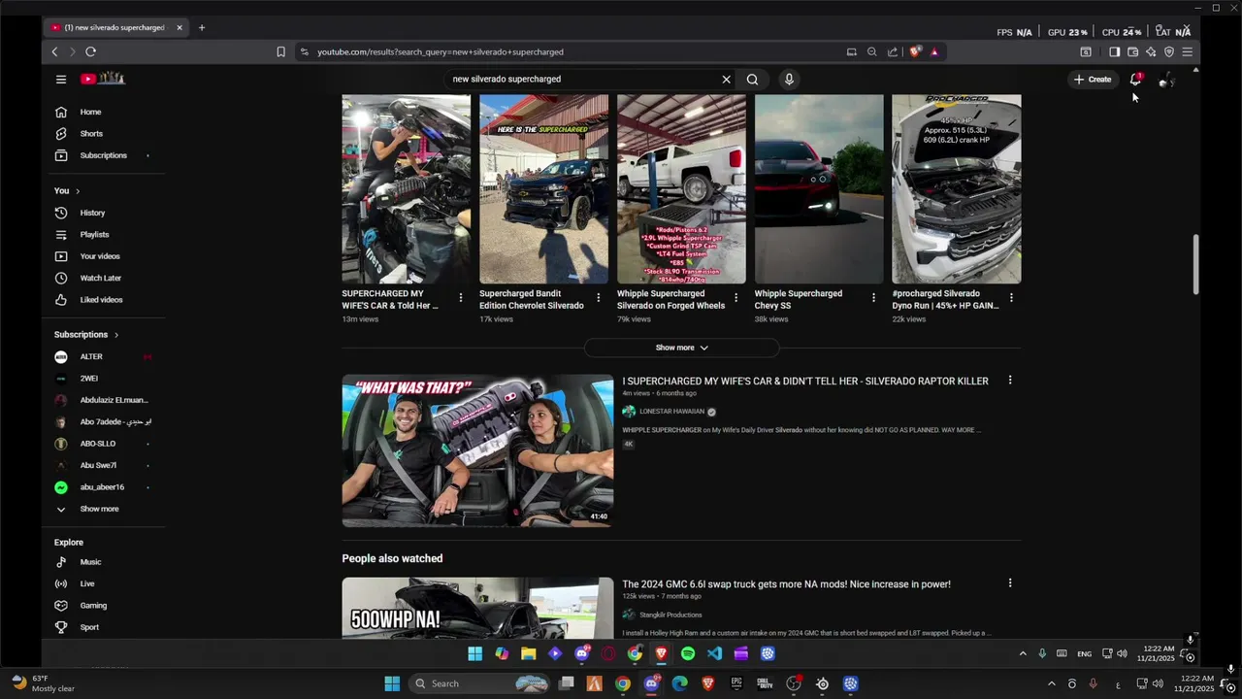Open options for procharged Silverado Dyno Run short
Screen dimensions: 1242x699
click(x=1011, y=297)
